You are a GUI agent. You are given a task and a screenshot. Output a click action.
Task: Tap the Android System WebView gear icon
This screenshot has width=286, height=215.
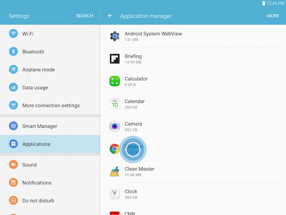pyautogui.click(x=114, y=36)
